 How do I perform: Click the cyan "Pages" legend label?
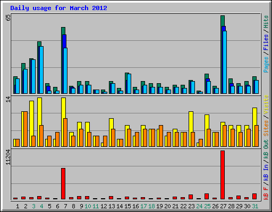pyautogui.click(x=266, y=65)
